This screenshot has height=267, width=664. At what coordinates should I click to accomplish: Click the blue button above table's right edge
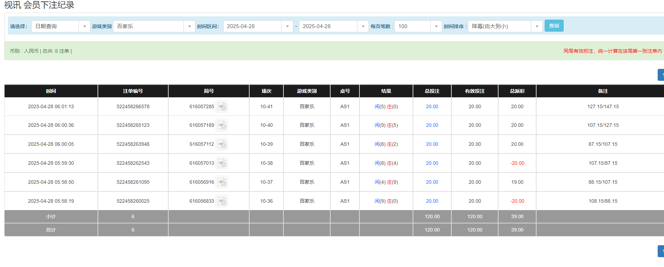point(661,75)
